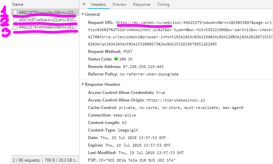Screen dimensions: 273x164
Task: Collapse the Response Headers section
Action: (83, 84)
